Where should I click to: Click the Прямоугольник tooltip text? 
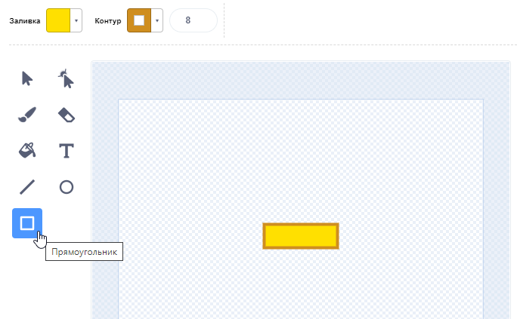84,252
